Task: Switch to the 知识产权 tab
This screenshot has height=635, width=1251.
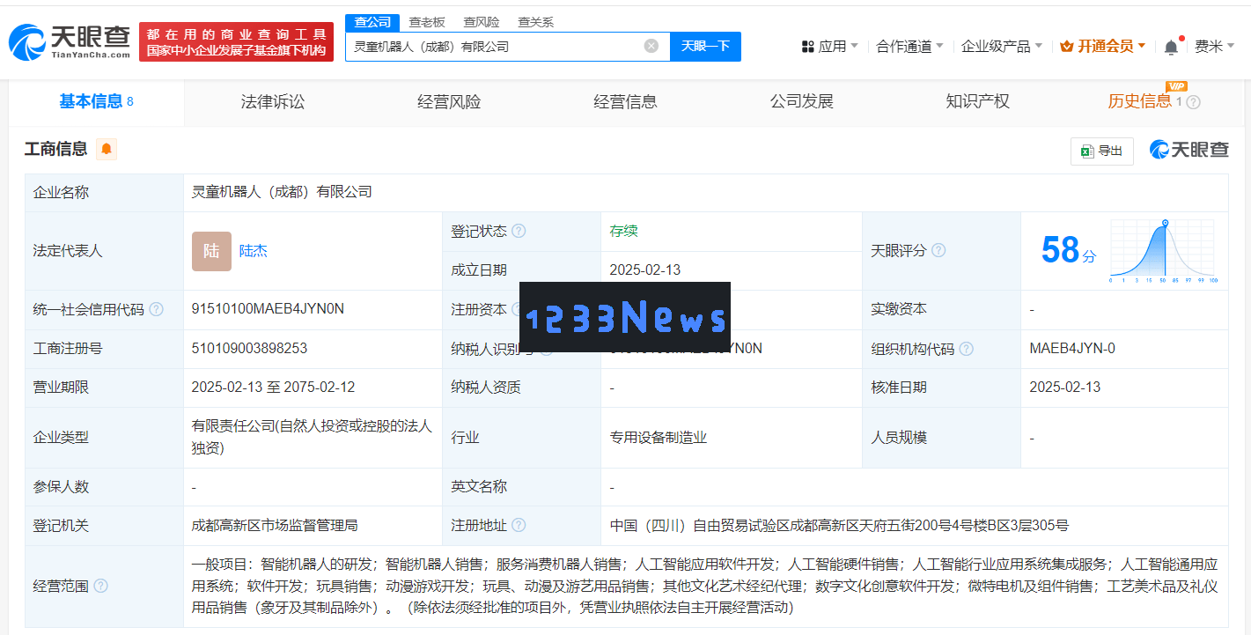Action: pyautogui.click(x=977, y=102)
